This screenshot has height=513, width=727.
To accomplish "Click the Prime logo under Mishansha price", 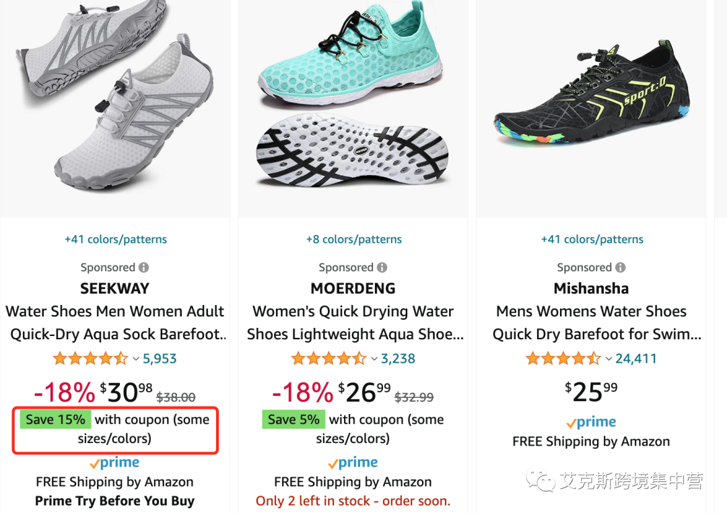I will pyautogui.click(x=591, y=422).
